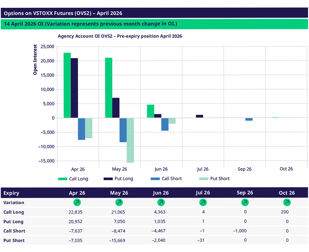Click the May 26 table column header
This screenshot has width=309, height=252.
click(119, 193)
